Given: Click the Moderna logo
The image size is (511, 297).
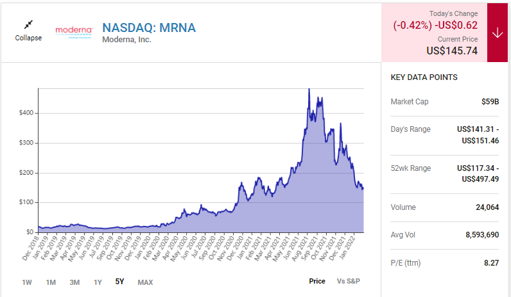Looking at the screenshot, I should pos(74,33).
